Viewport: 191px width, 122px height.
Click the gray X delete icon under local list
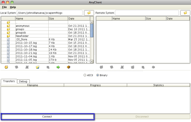click(x=27, y=67)
